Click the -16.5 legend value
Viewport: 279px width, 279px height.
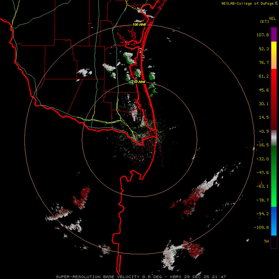pos(263,145)
